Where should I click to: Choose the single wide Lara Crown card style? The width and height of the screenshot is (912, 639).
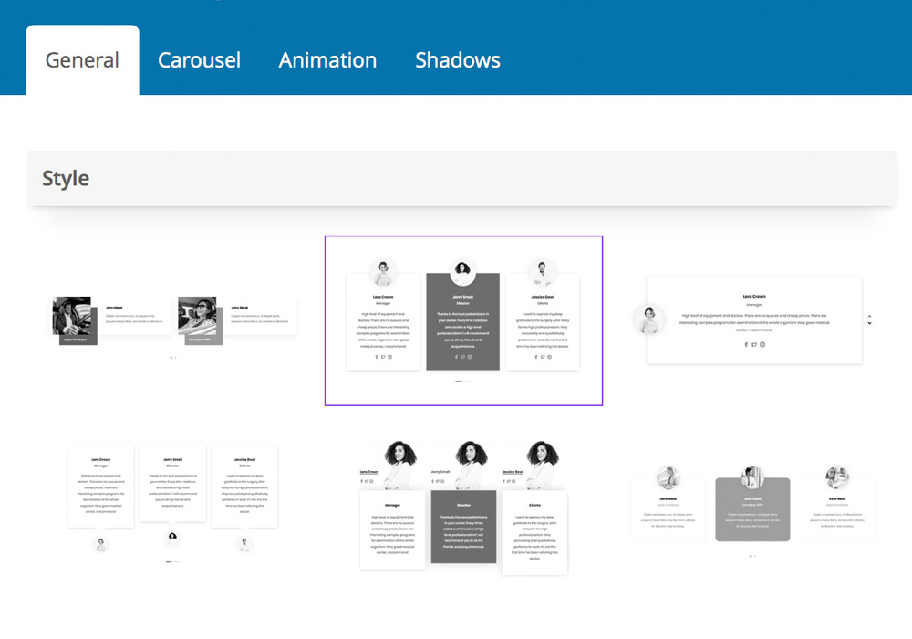point(753,320)
